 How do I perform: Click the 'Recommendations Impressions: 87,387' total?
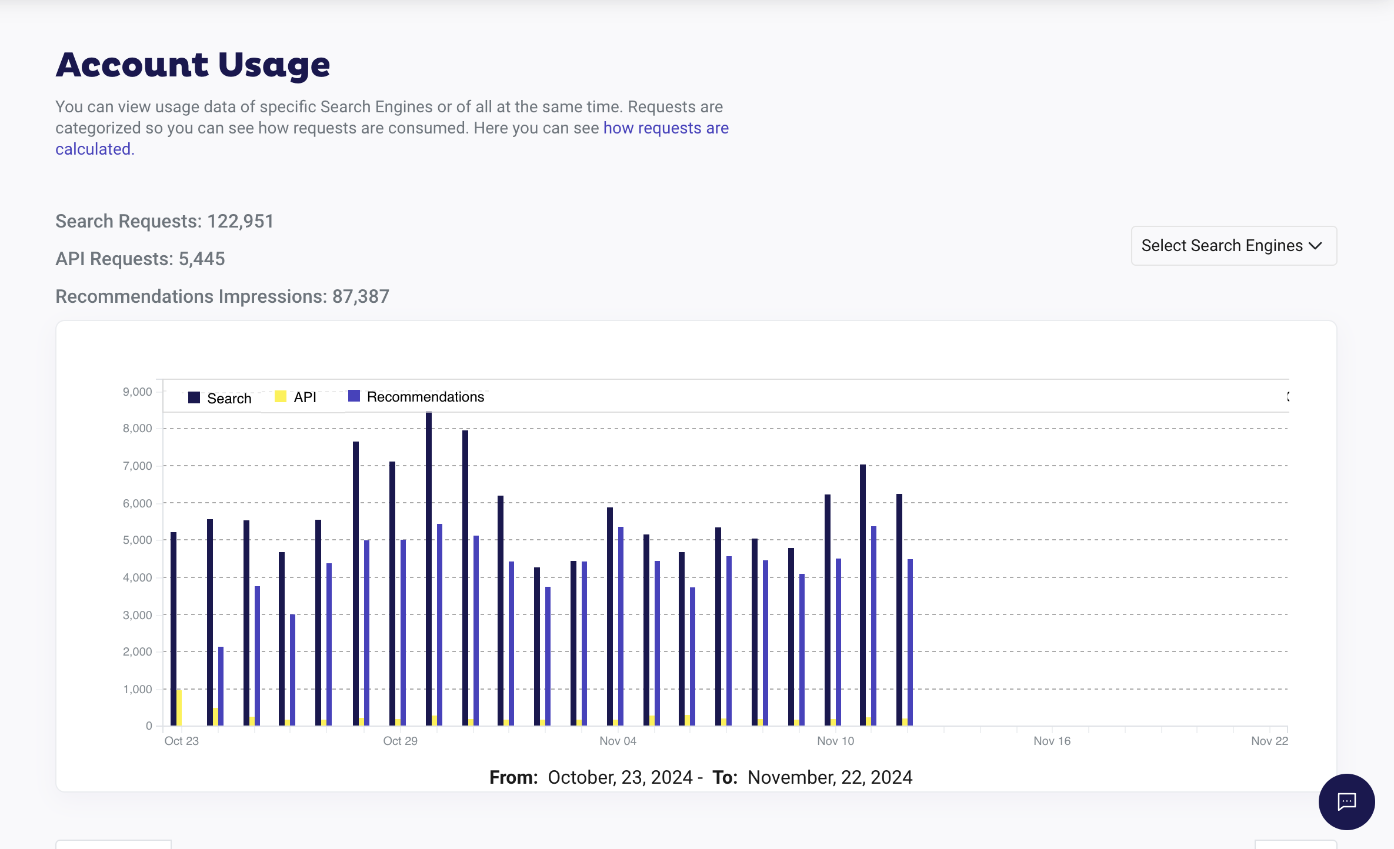point(222,296)
